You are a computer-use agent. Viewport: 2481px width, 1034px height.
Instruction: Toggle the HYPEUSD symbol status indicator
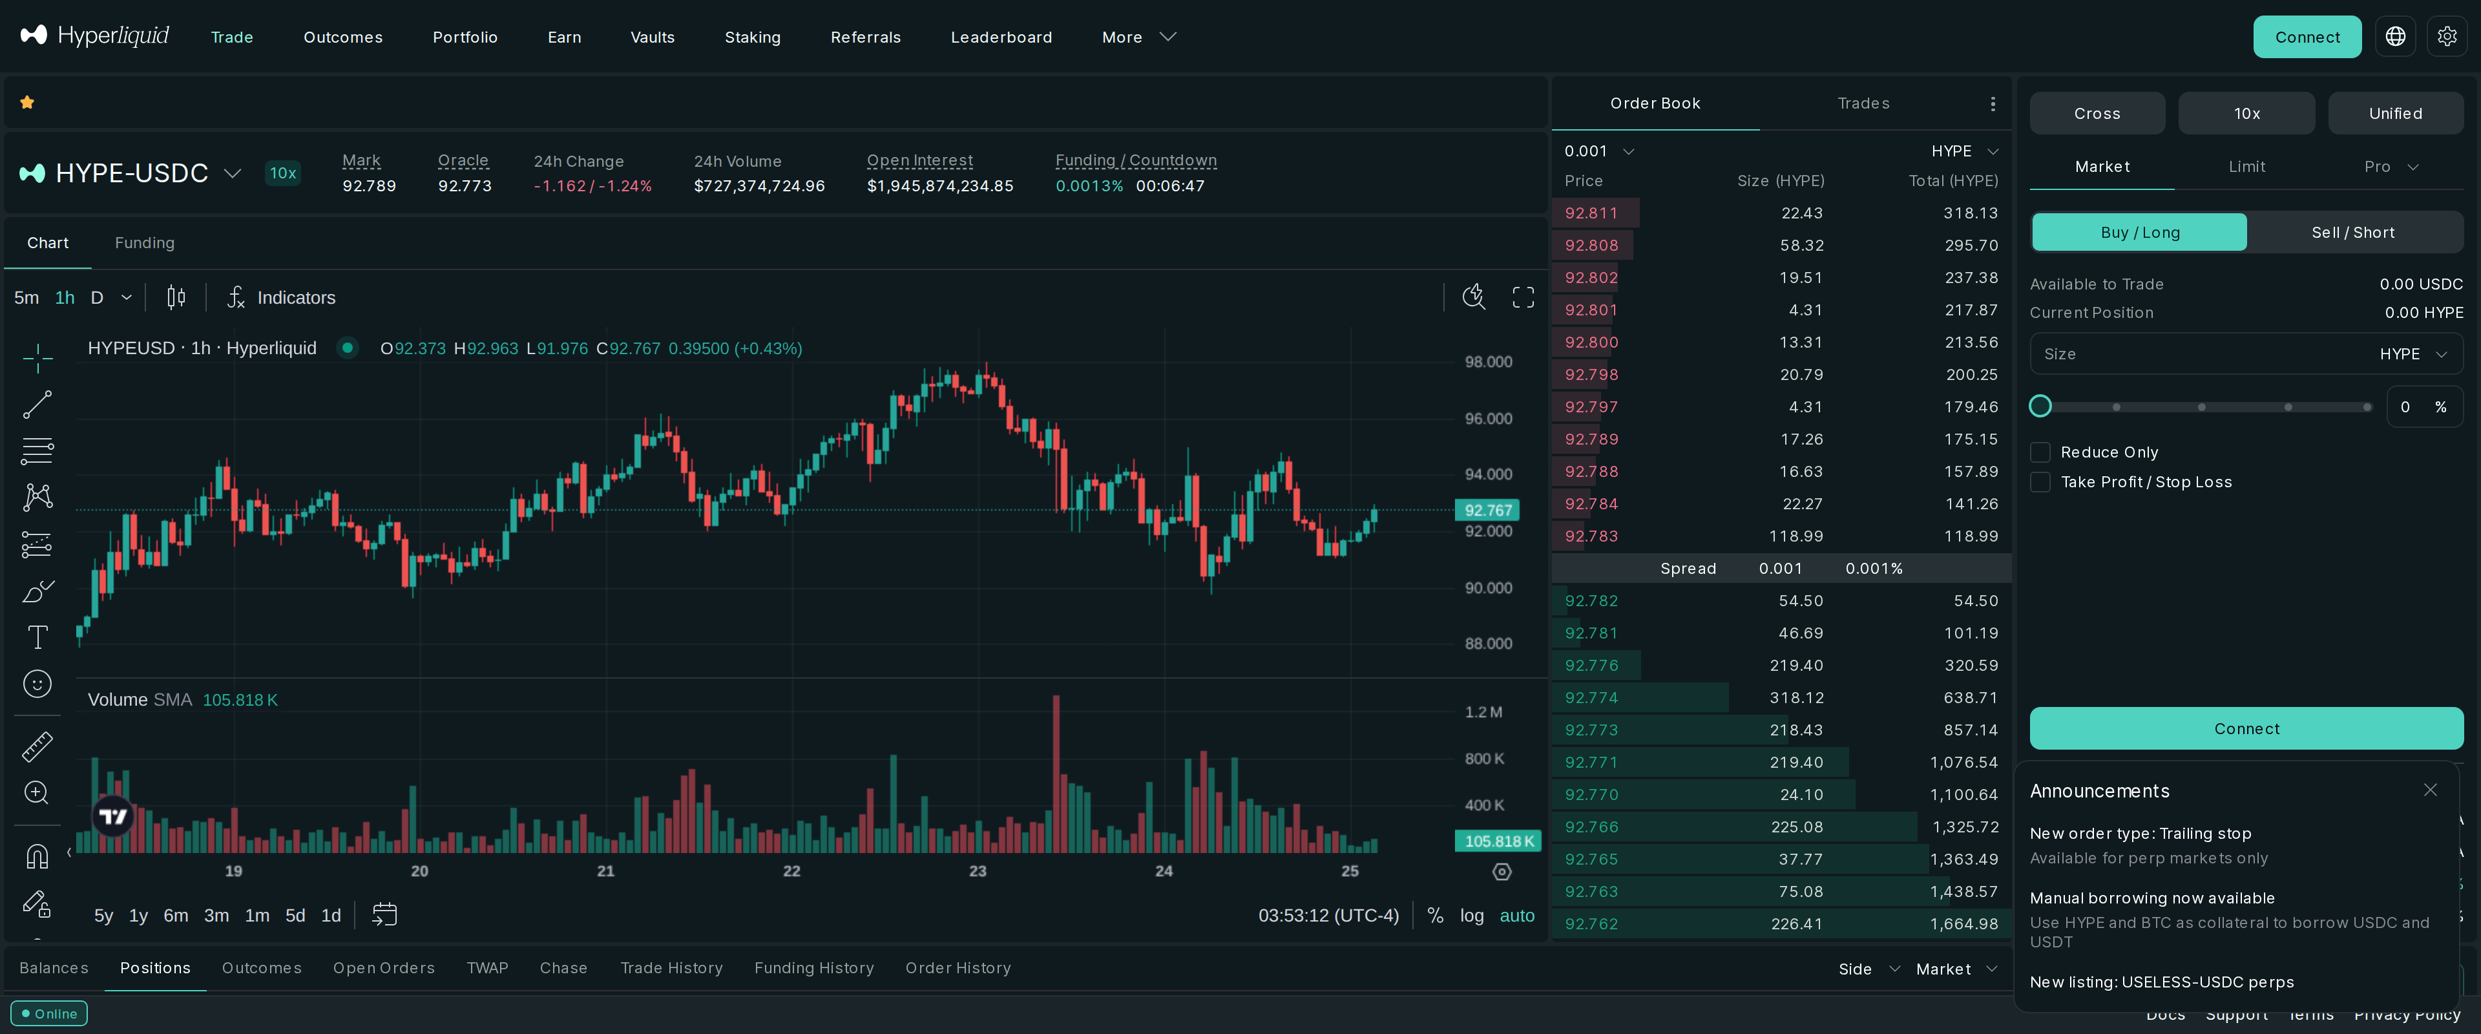point(347,348)
